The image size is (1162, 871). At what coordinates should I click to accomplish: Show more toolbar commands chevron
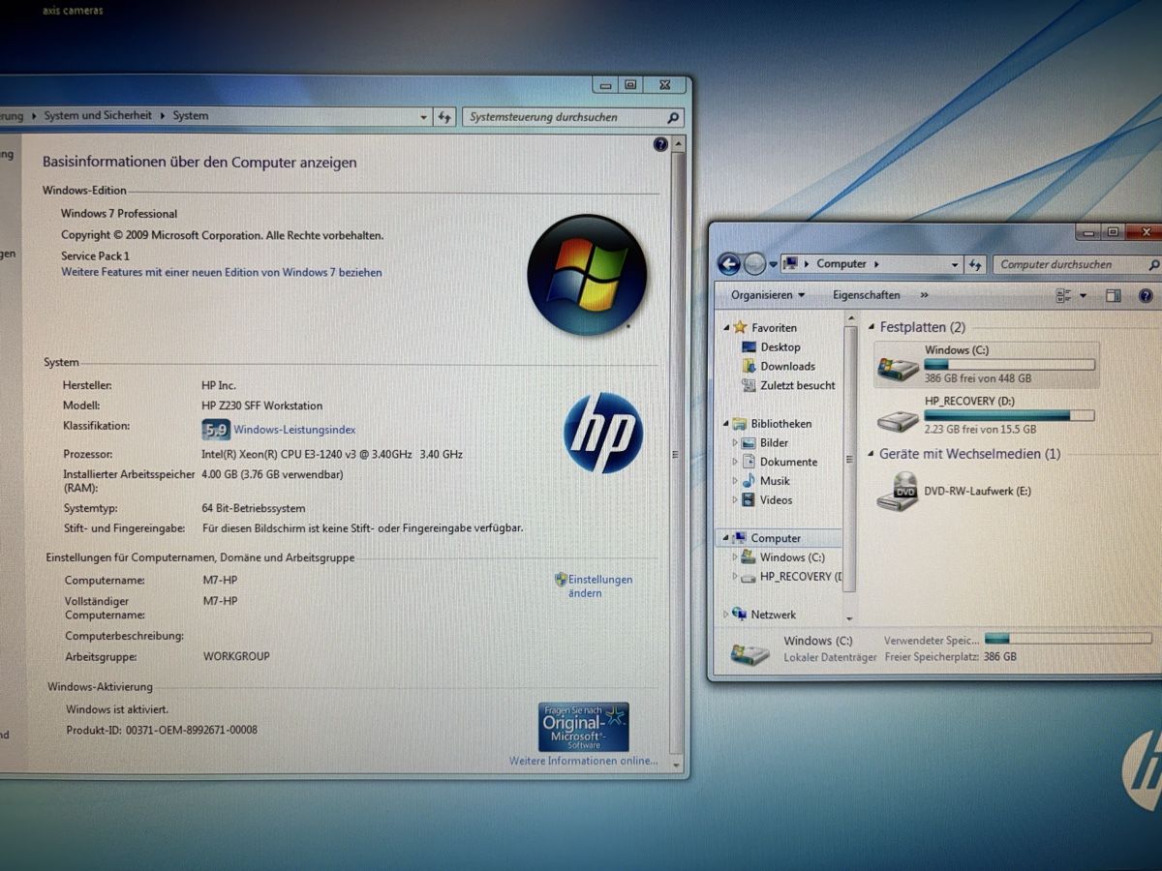coord(924,295)
